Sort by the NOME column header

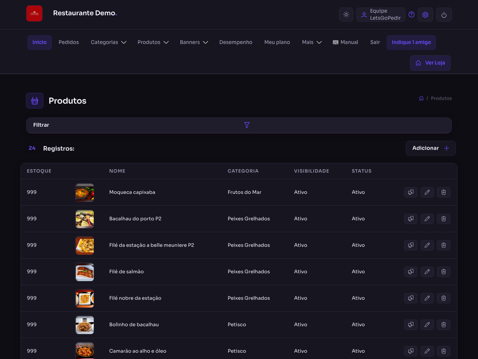pos(117,171)
